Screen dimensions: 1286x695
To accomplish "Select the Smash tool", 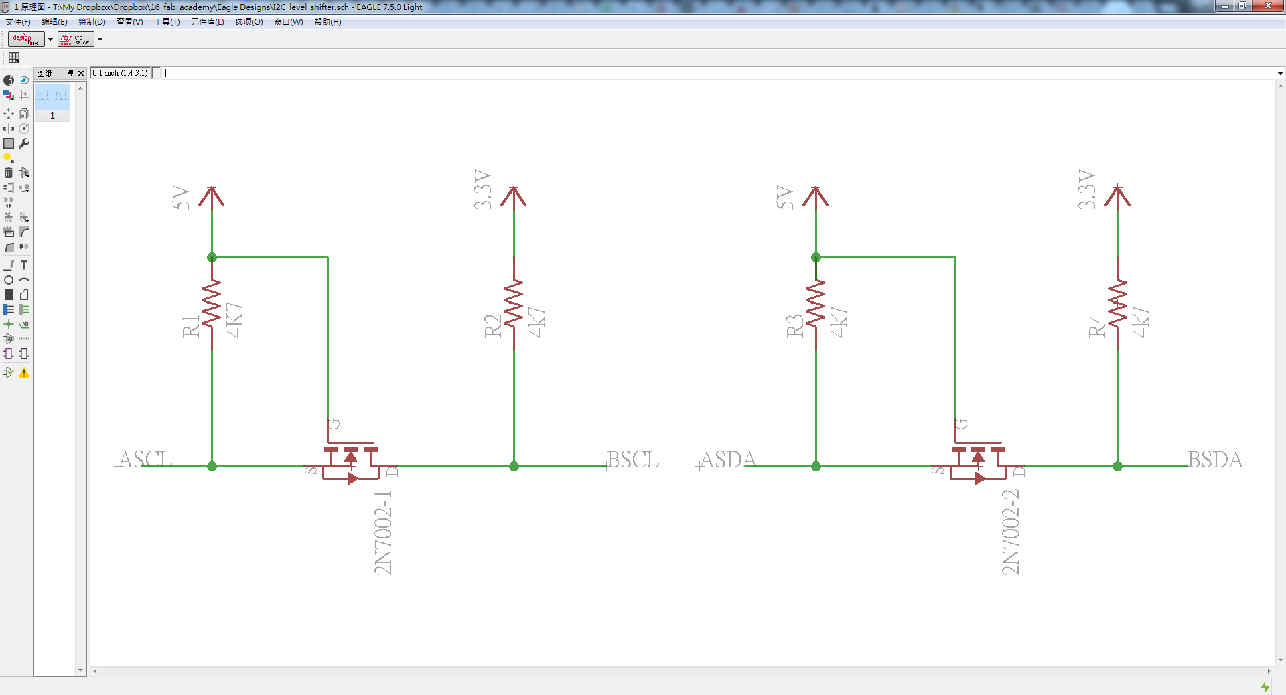I will point(9,232).
